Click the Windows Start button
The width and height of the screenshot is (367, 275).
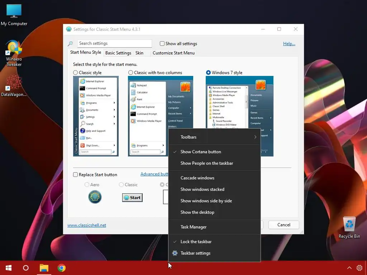(x=9, y=268)
